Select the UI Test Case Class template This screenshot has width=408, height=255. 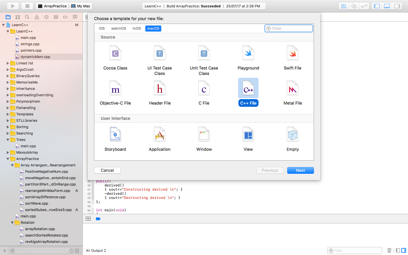point(160,60)
